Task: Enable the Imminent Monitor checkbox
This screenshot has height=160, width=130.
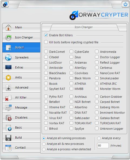Action: [97, 112]
